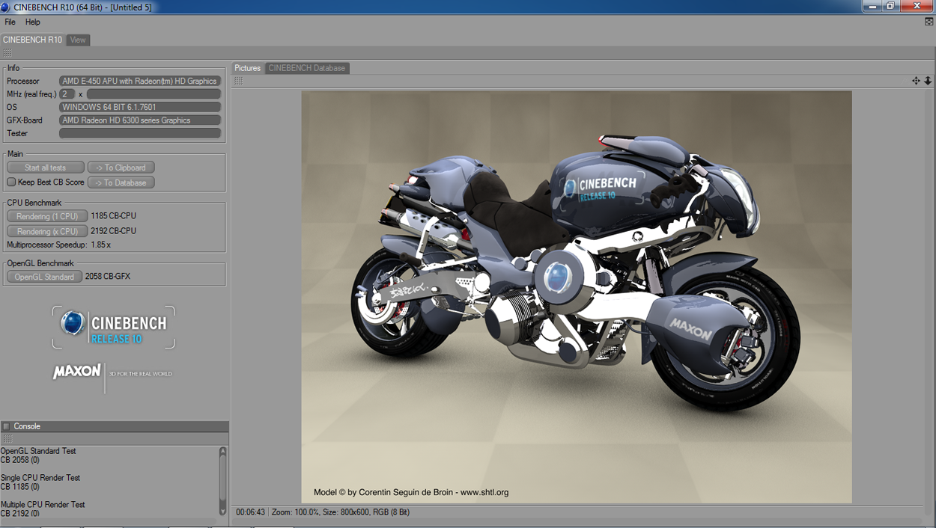Click the rendered motorcycle picture
The image size is (936, 528).
tap(577, 297)
